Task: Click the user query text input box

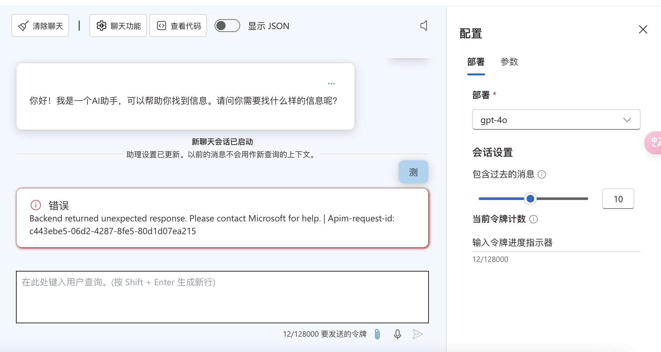Action: click(222, 297)
